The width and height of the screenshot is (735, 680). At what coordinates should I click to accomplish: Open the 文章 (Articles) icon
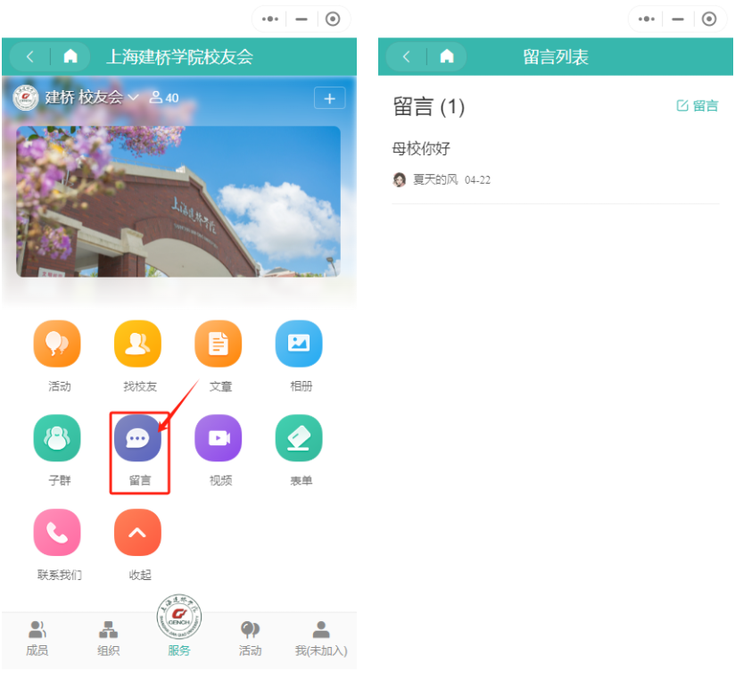point(219,343)
